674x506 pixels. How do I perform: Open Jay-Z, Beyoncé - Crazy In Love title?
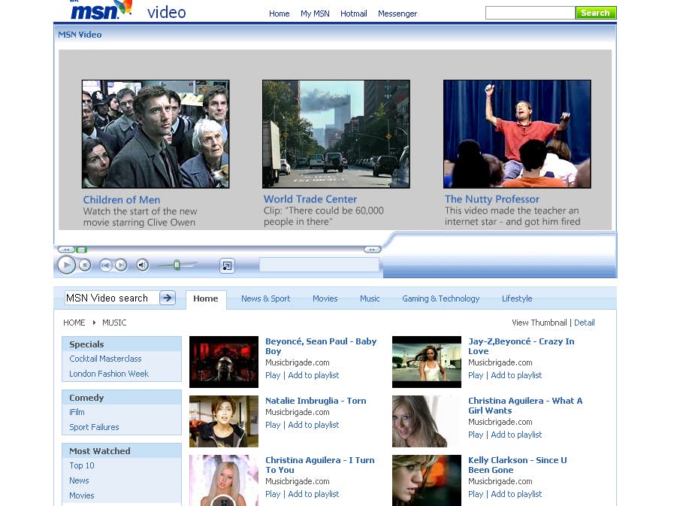point(521,347)
